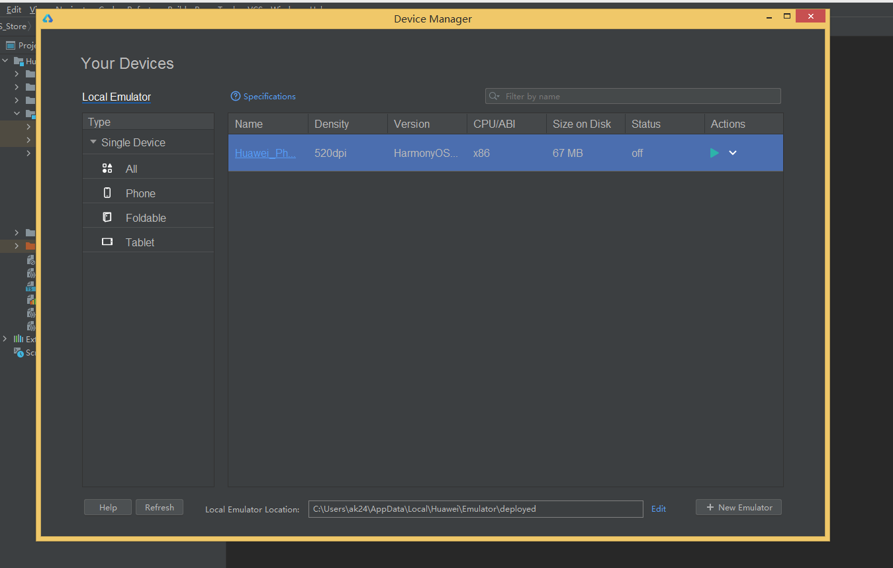The width and height of the screenshot is (893, 568).
Task: Open the actions dropdown arrow beside play
Action: 733,153
